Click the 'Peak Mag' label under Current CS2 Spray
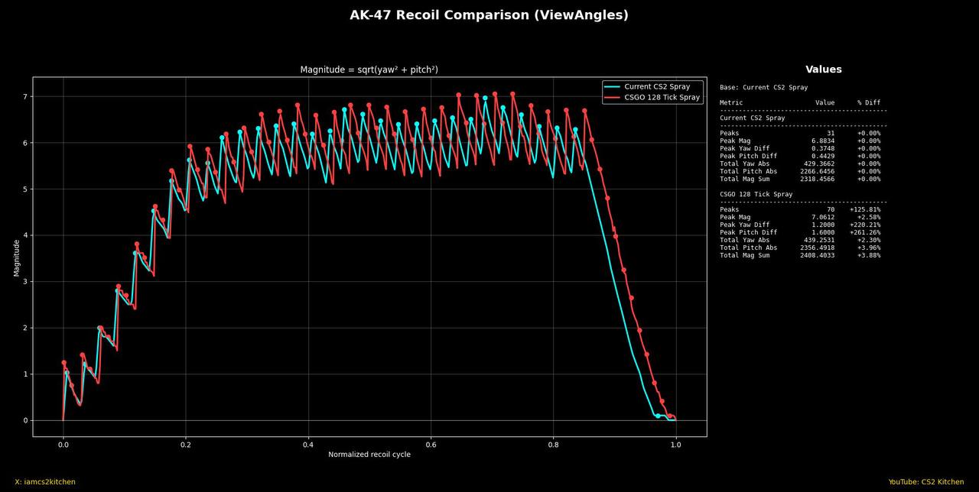The width and height of the screenshot is (979, 492). point(735,141)
